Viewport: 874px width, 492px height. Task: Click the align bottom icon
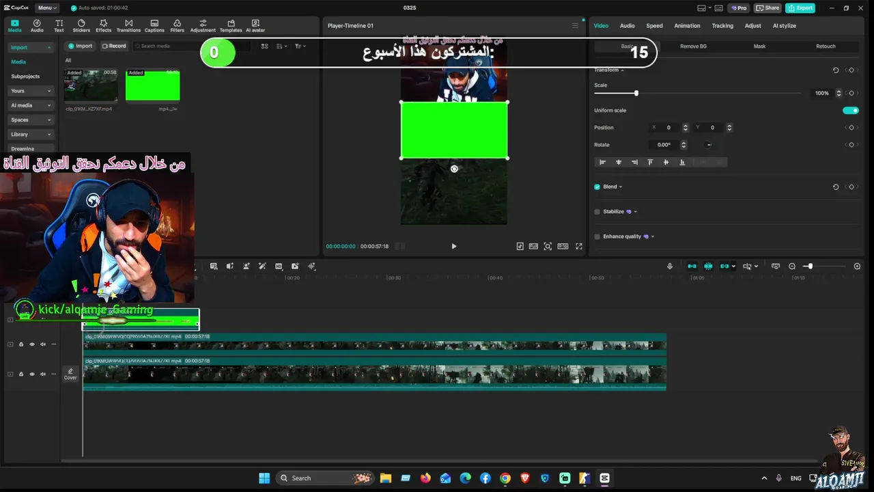[x=682, y=162]
